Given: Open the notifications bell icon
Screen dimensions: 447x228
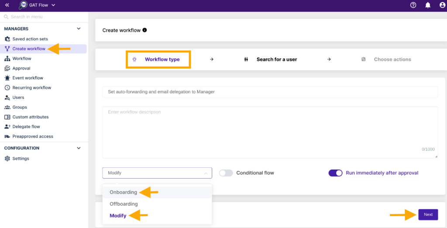Looking at the screenshot, I should tap(428, 5).
